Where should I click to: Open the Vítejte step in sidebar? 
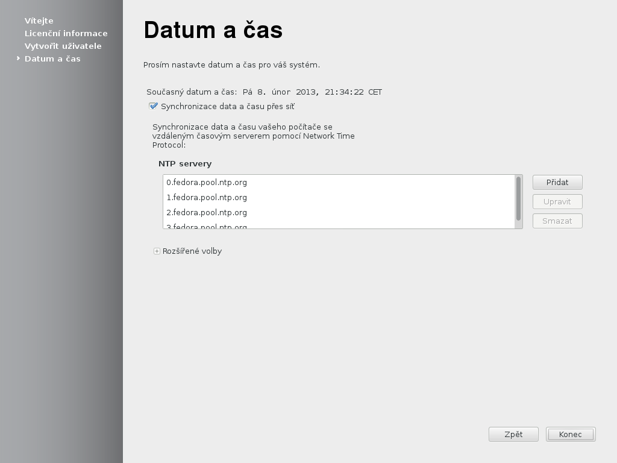[39, 20]
